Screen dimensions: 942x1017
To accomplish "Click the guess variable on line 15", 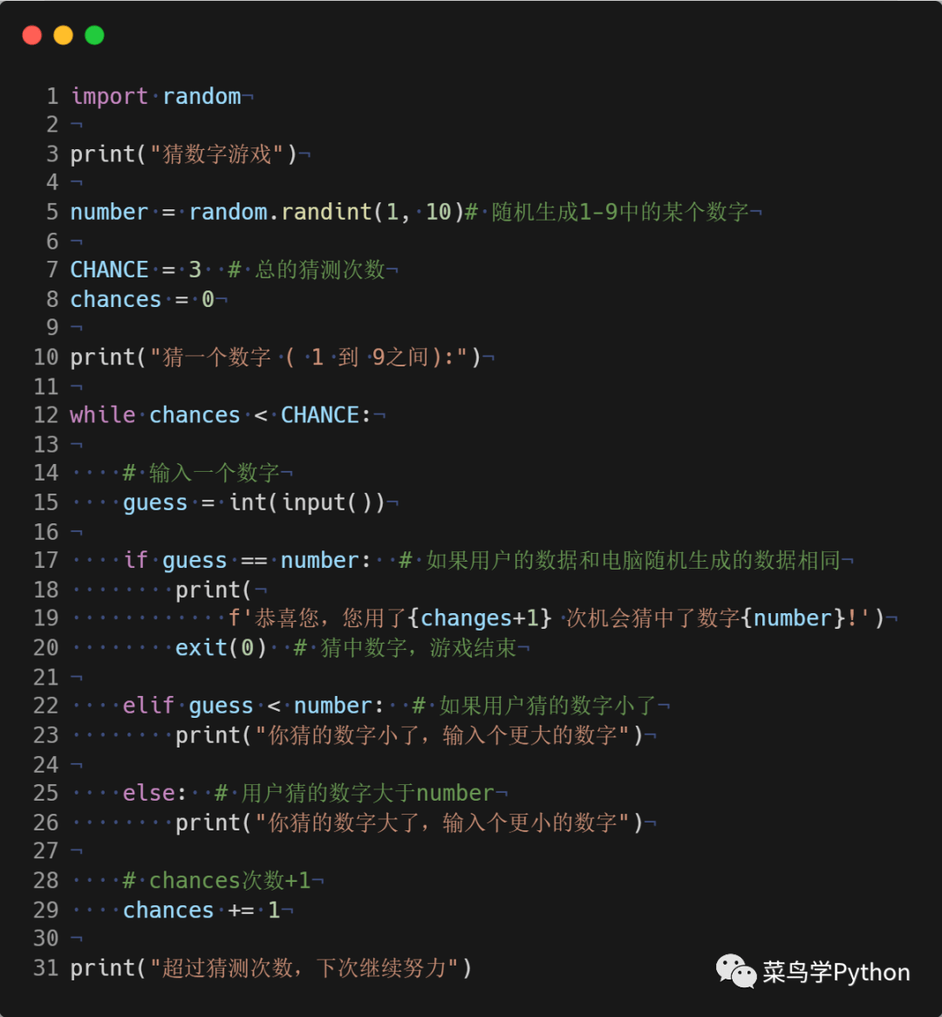I will coord(155,502).
